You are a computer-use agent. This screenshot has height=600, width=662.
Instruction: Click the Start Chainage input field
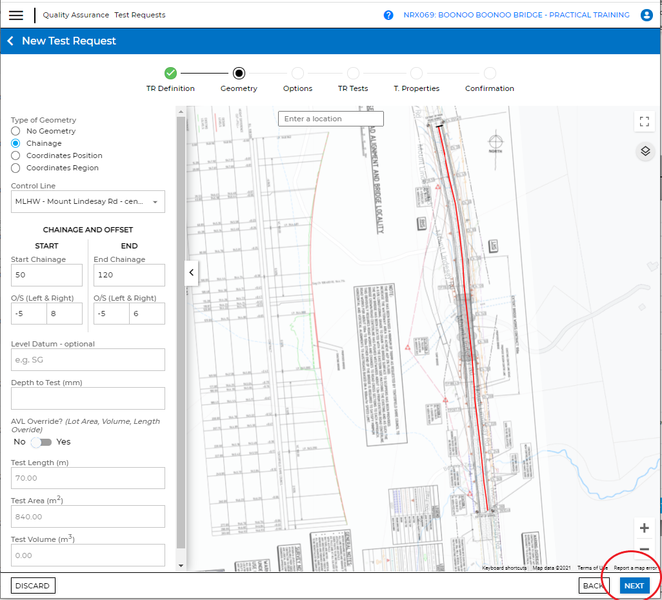pyautogui.click(x=46, y=275)
